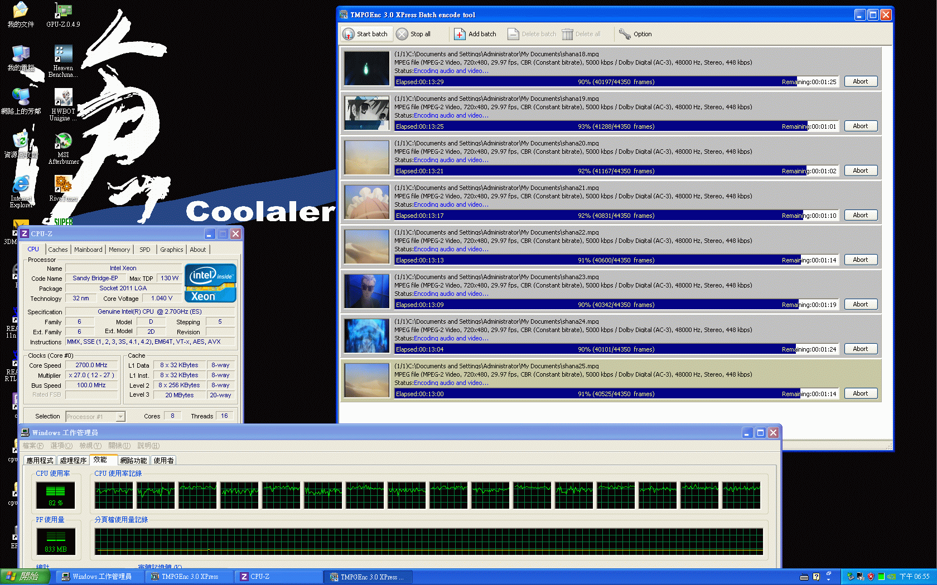Open the 檔案(F) menu in Task Manager

pos(32,446)
